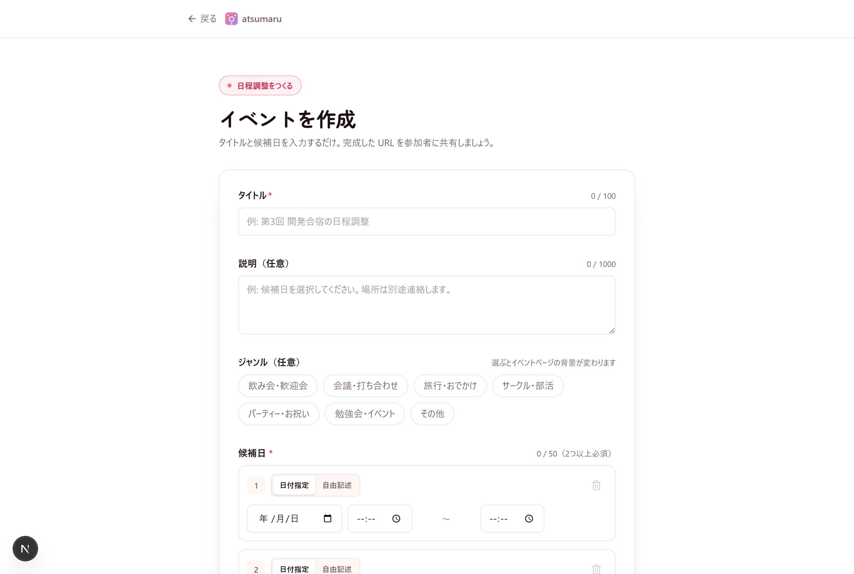The image size is (854, 574).
Task: Open the Next.js dev tools badge
Action: click(x=25, y=548)
